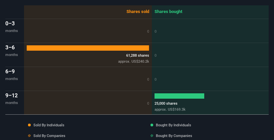Click the approx. US$240.2k value
The image size is (274, 140).
(133, 61)
